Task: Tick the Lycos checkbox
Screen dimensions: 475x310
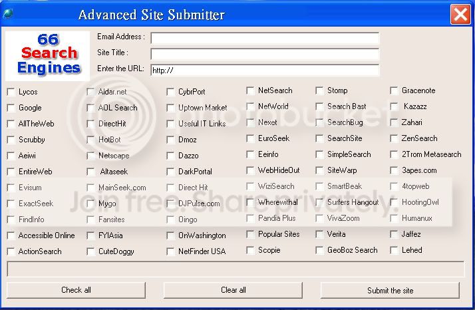Action: pos(11,92)
